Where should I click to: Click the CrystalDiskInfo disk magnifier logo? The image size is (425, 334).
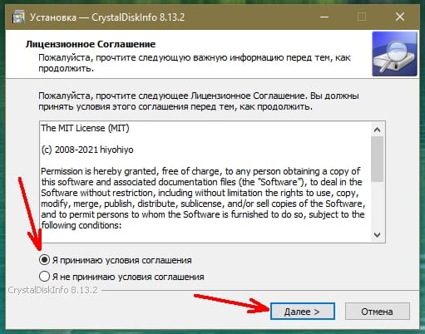pyautogui.click(x=394, y=54)
